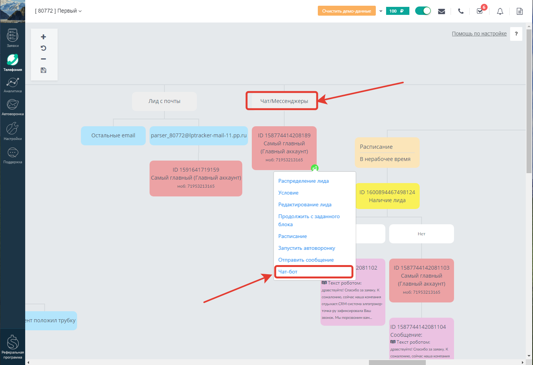Image resolution: width=533 pixels, height=365 pixels.
Task: Choose Распределение лида from menu
Action: (303, 181)
